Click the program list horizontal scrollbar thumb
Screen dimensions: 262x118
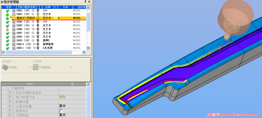pyautogui.click(x=38, y=52)
